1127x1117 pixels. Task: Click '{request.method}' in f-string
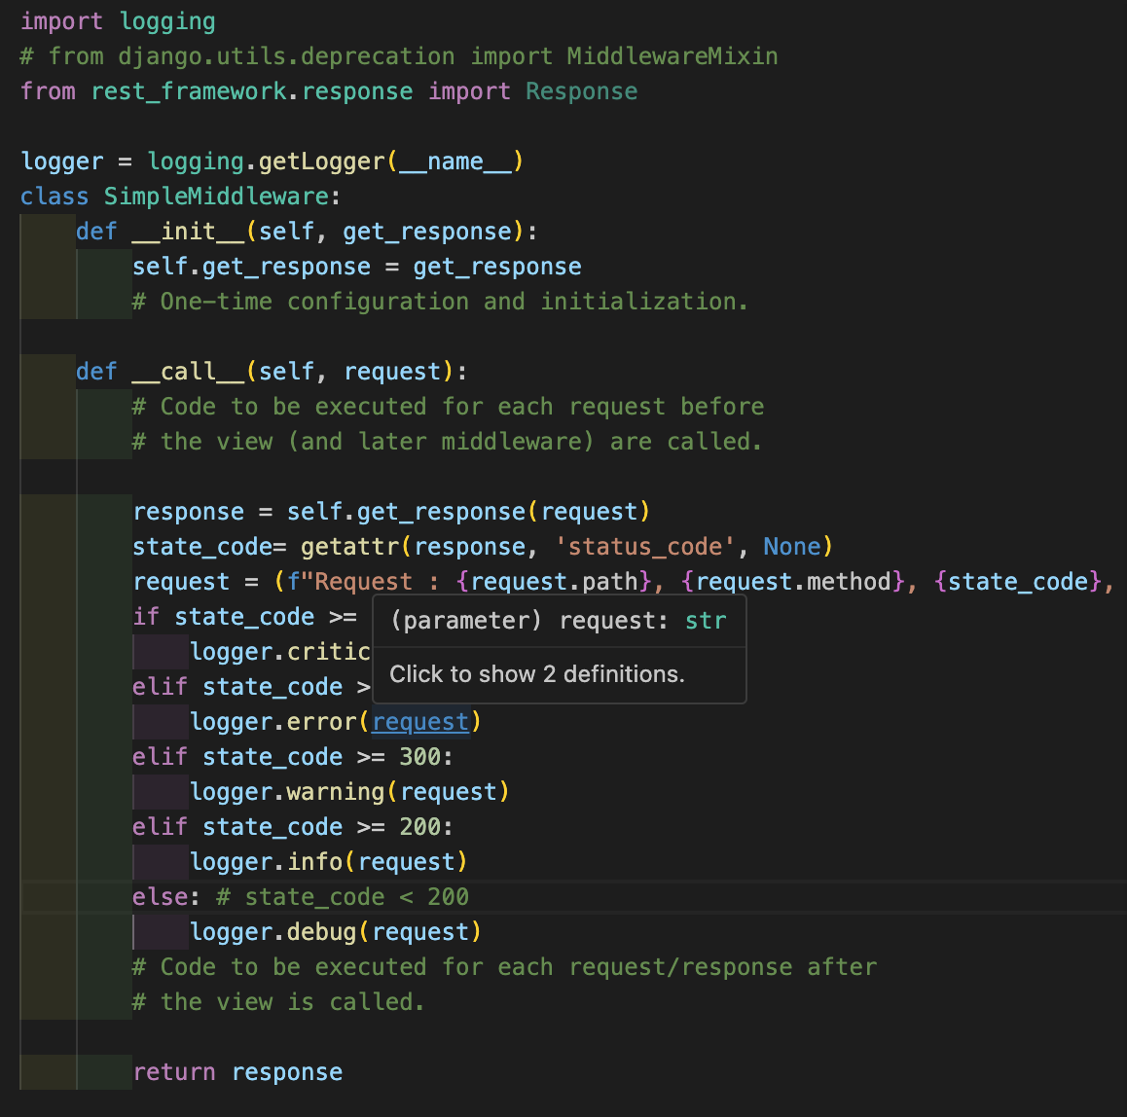[793, 582]
